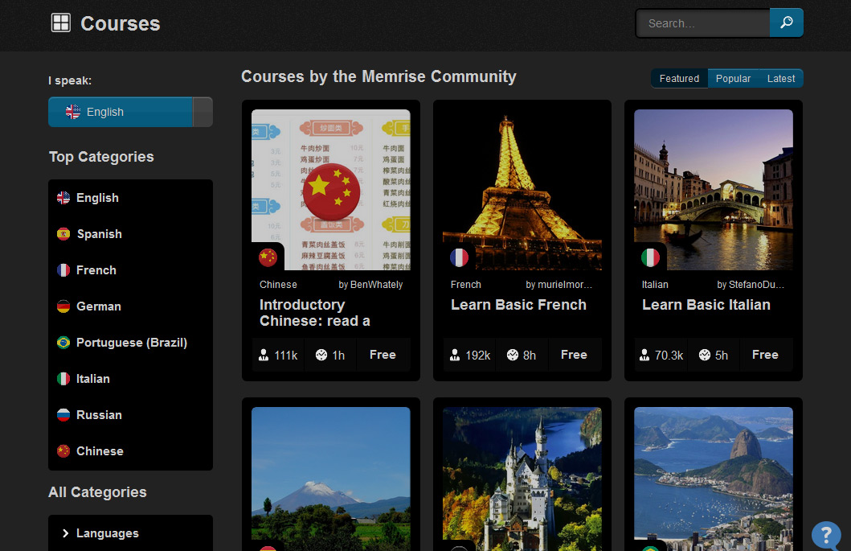Click Free on the Learn Basic French card
Image resolution: width=851 pixels, height=551 pixels.
point(574,355)
